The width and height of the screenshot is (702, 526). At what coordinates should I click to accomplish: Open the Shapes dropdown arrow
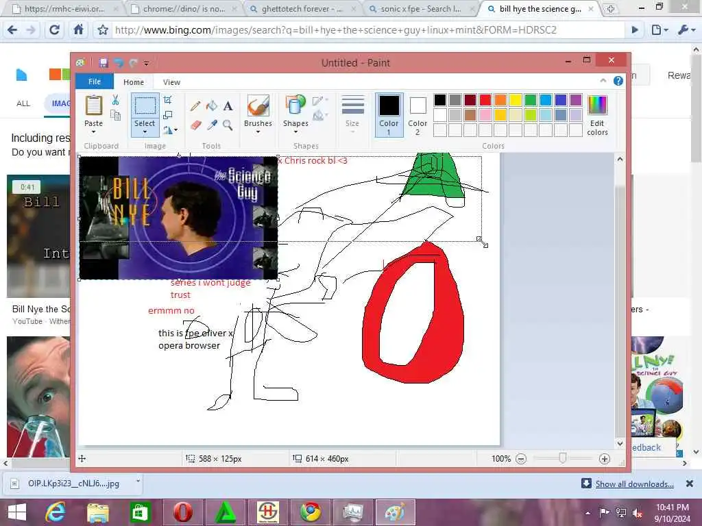coord(295,132)
